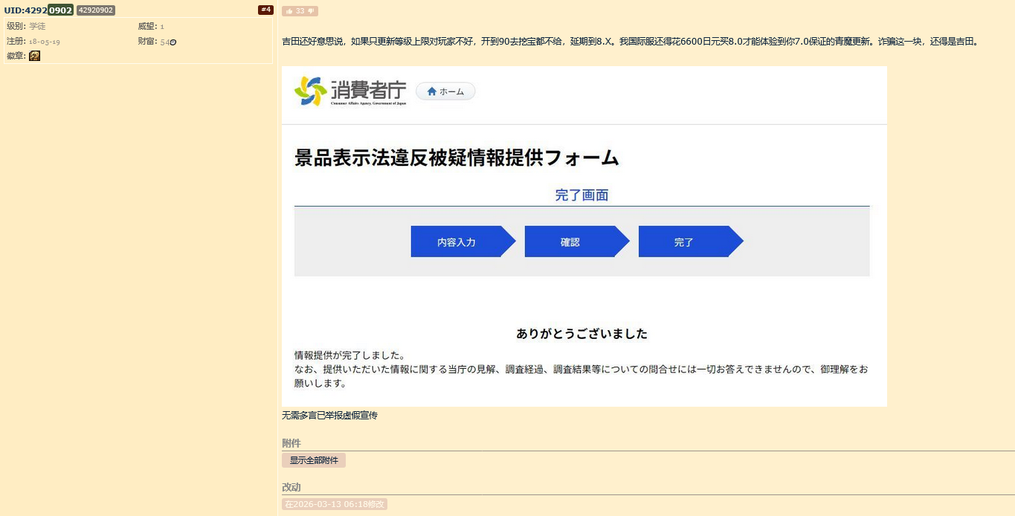Click the silver coin icon beside 财富
The image size is (1015, 516).
click(173, 42)
